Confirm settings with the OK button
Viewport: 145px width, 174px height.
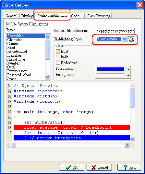tap(72, 167)
